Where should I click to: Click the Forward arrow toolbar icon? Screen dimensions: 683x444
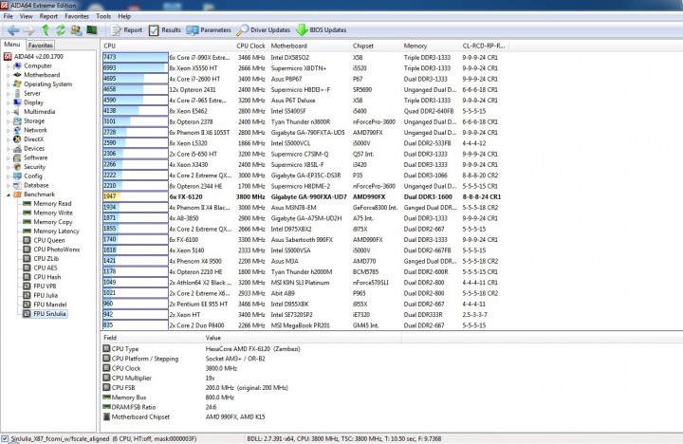28,30
